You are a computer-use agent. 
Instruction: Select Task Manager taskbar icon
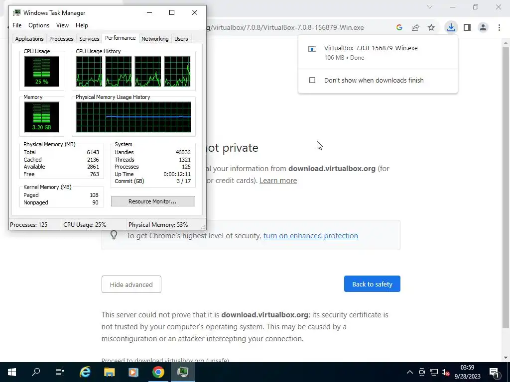point(183,372)
